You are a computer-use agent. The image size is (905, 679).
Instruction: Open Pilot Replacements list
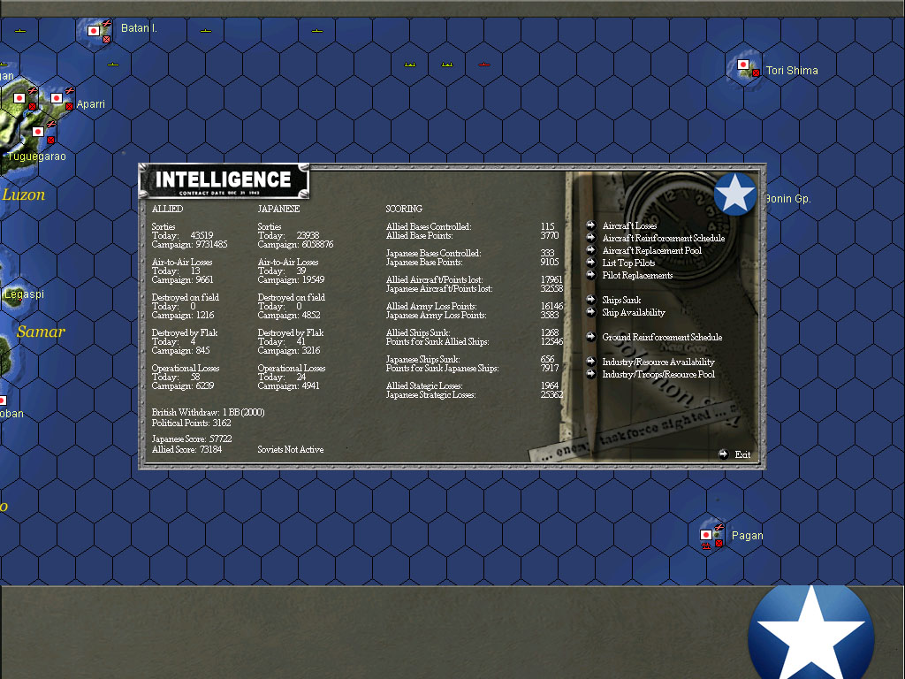(x=637, y=276)
